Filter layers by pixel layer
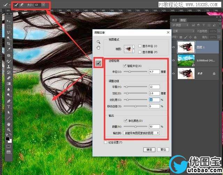 193,25
